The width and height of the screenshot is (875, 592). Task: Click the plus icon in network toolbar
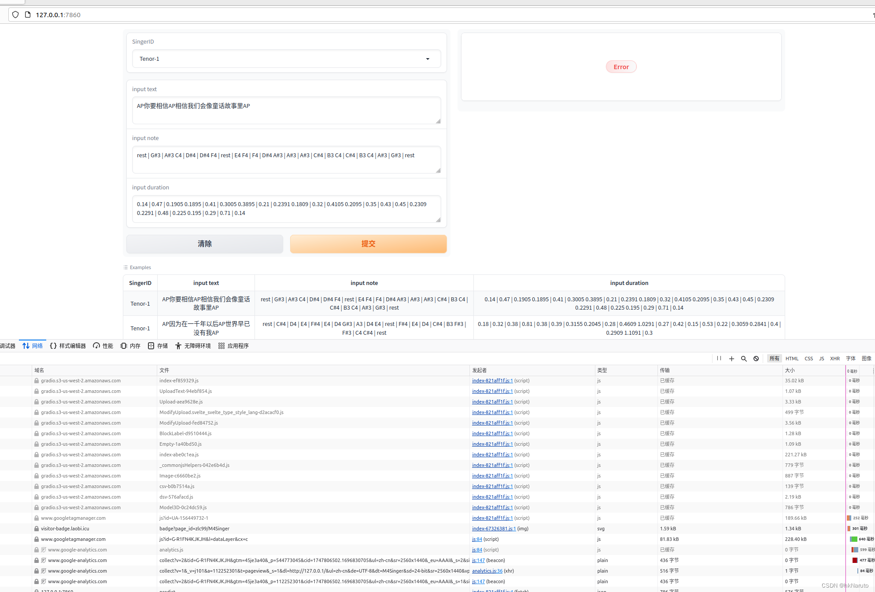(x=731, y=359)
